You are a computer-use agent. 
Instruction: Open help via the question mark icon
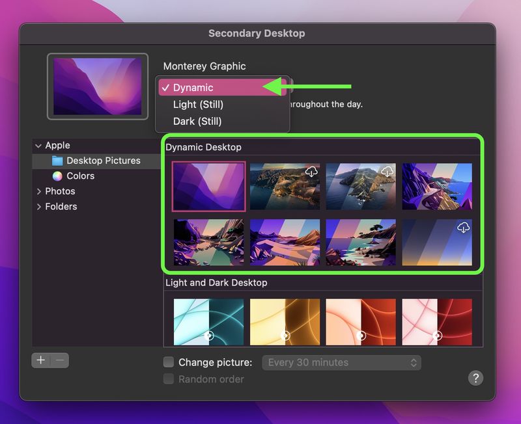click(x=475, y=378)
